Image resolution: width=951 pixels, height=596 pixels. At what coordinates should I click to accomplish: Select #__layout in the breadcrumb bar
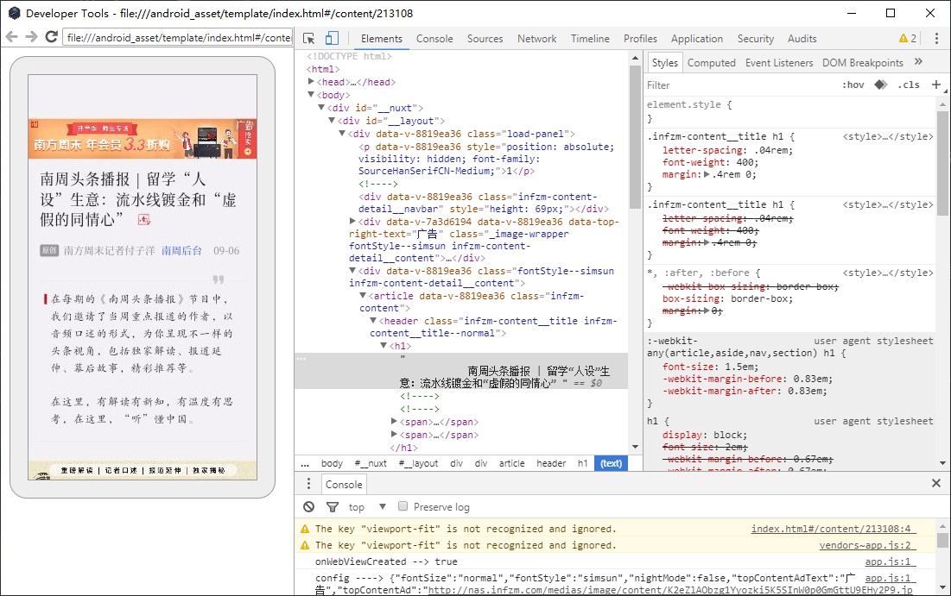[x=418, y=463]
